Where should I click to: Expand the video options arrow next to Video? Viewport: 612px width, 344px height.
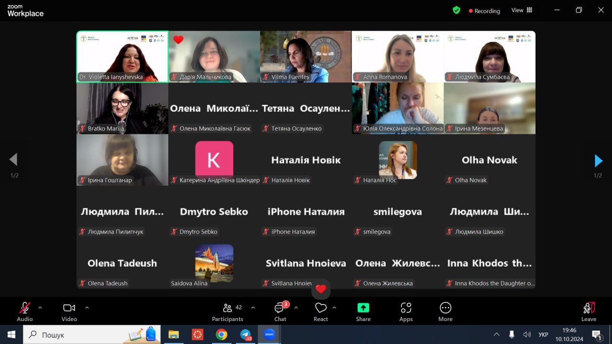click(87, 308)
